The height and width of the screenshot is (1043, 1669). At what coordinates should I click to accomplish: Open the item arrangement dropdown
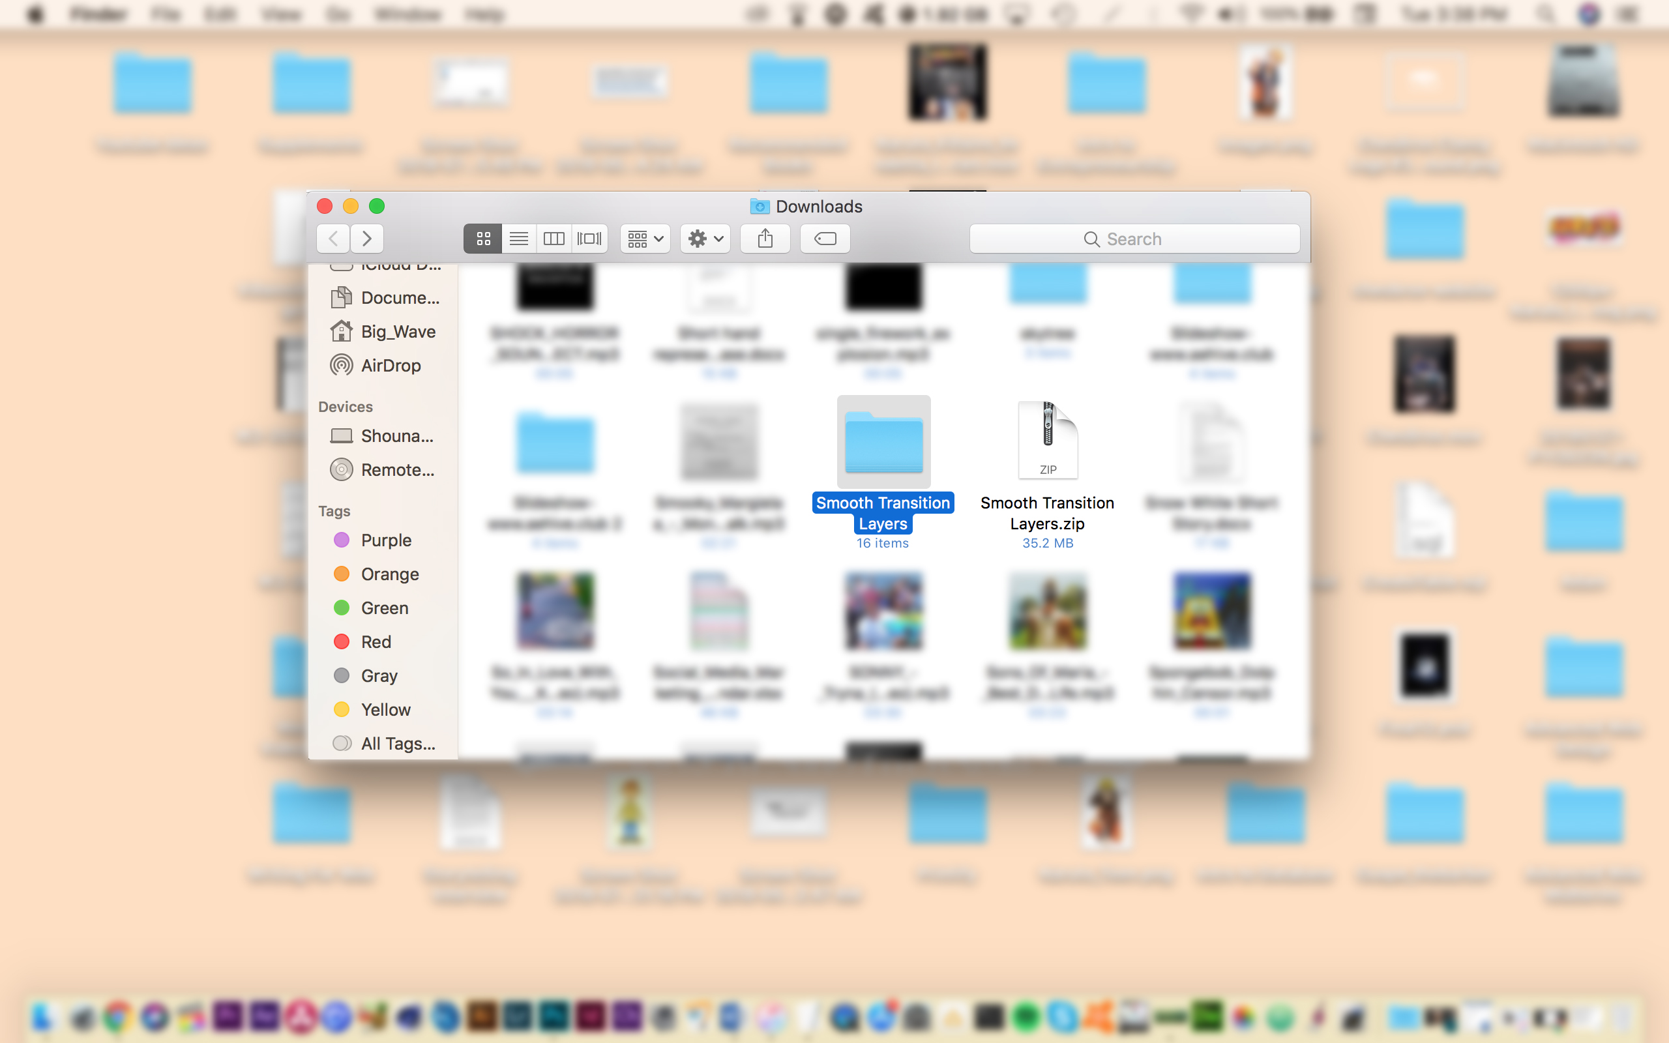coord(643,238)
